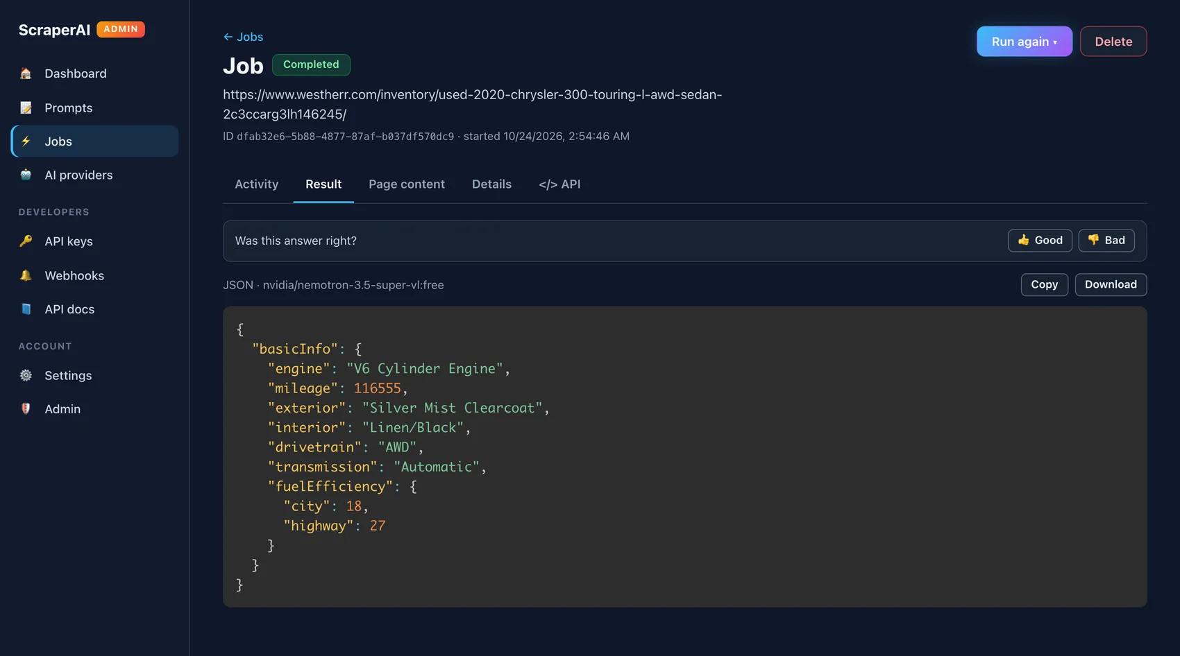
Task: Click the westherr.com job URL text
Action: (x=472, y=104)
